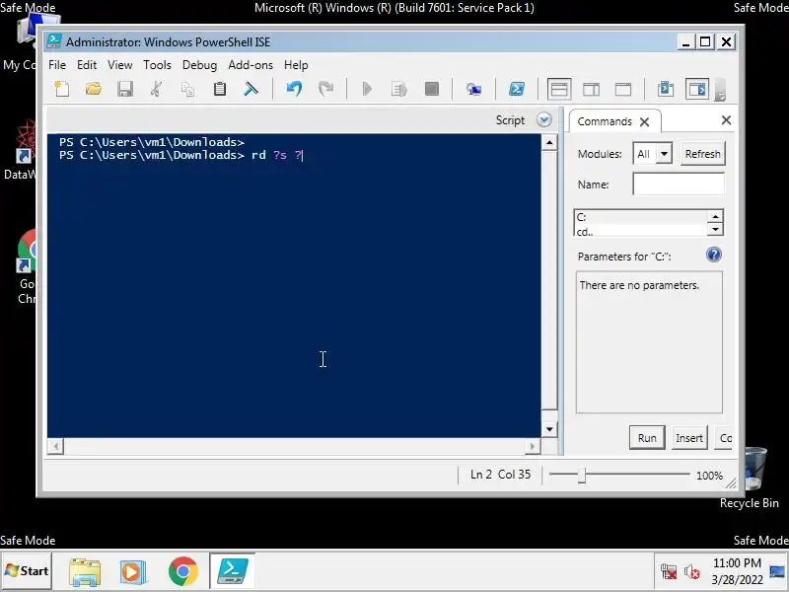This screenshot has width=789, height=592.
Task: Select 'C:' in commands list
Action: 640,217
